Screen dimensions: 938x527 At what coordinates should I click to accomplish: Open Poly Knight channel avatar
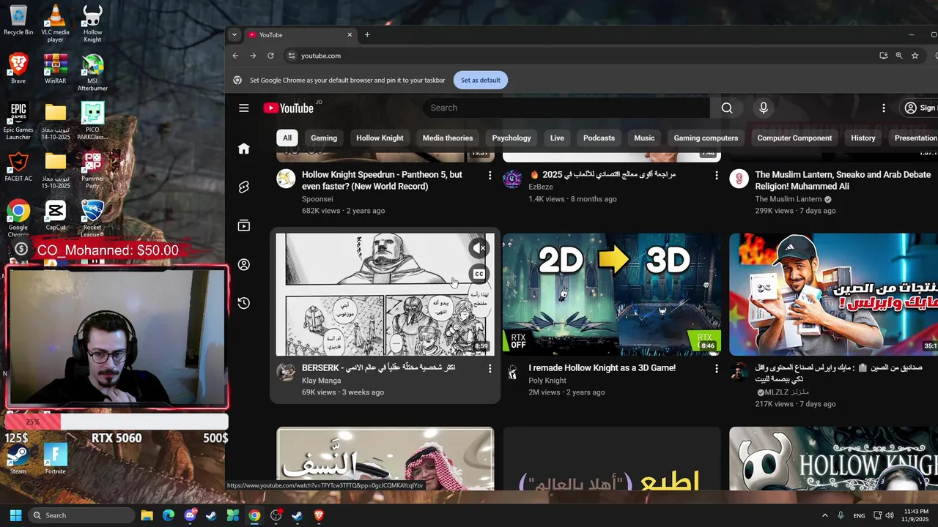coord(512,372)
